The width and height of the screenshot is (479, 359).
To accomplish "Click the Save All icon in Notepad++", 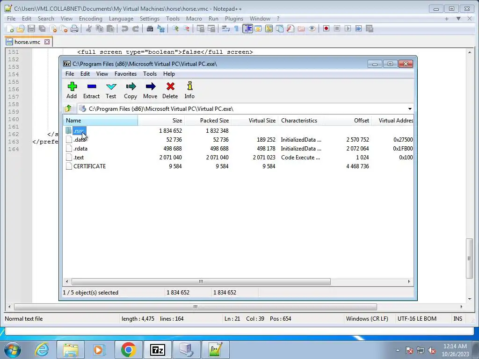I will (x=42, y=29).
